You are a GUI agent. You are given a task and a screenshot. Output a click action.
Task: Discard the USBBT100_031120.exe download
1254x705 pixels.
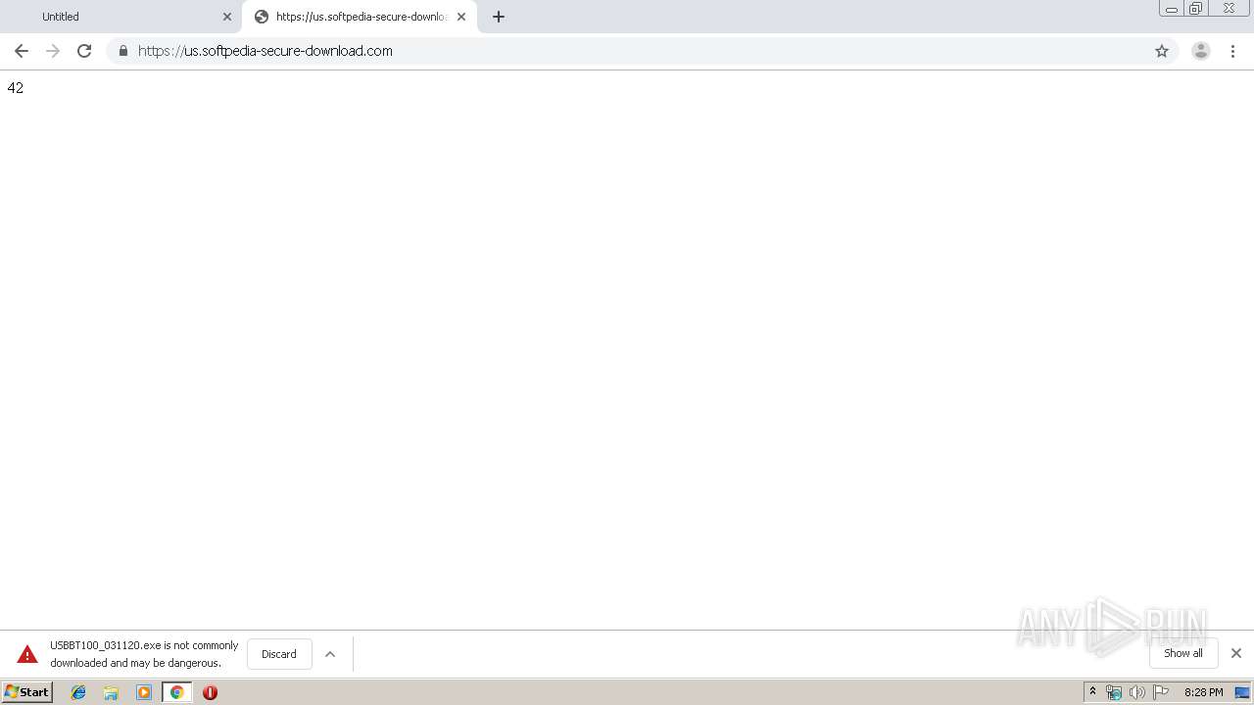279,654
